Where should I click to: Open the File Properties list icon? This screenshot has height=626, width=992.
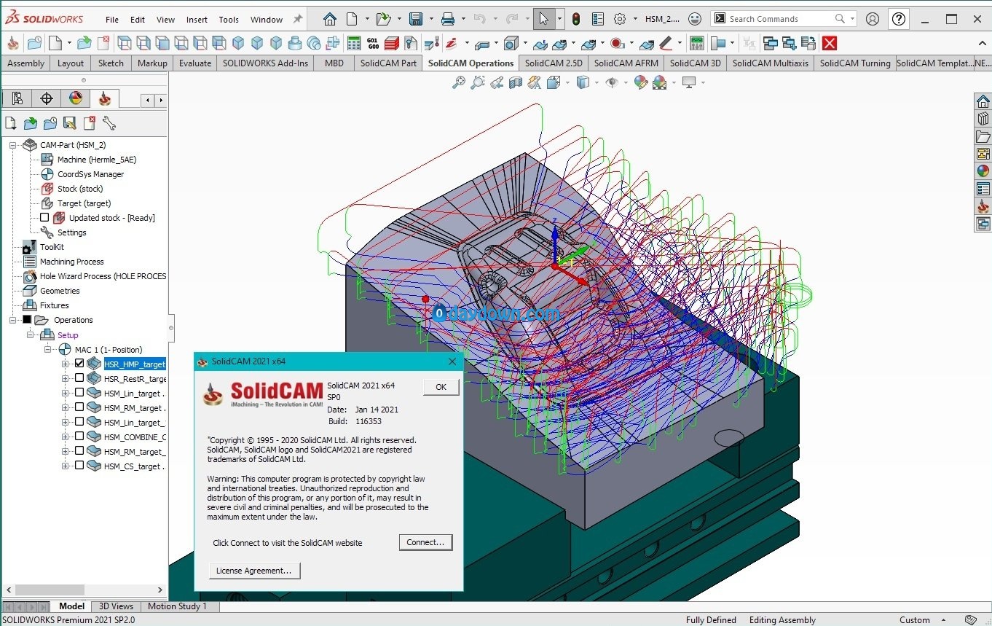point(598,19)
